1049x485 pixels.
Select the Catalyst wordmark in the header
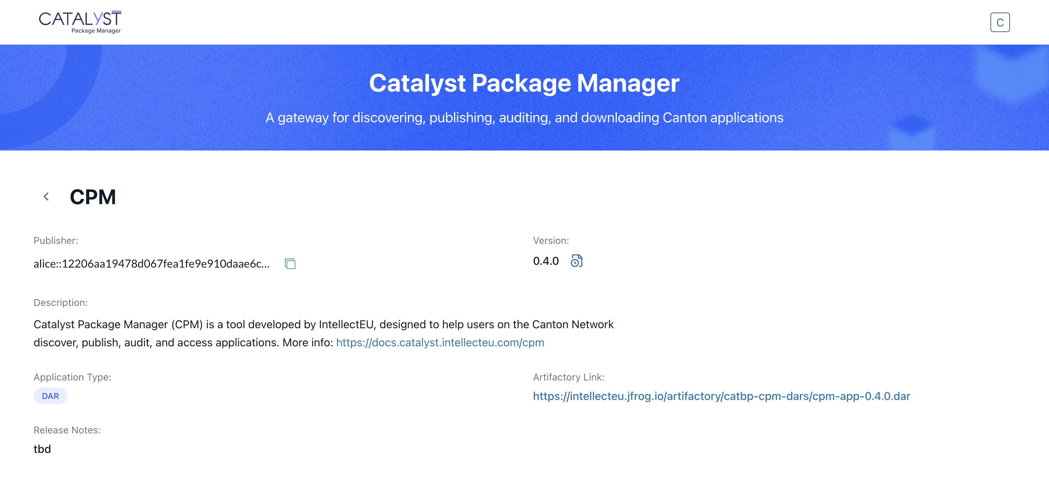click(x=80, y=18)
